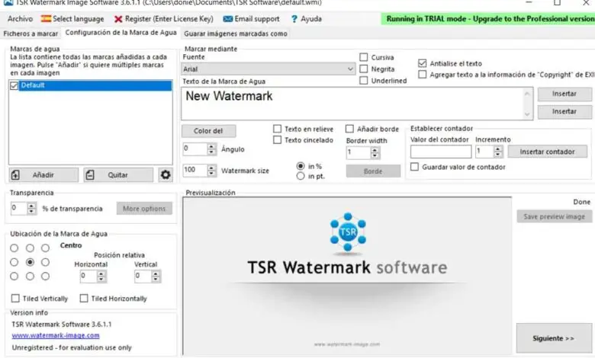Uncheck Antialise el texto
595x358 pixels.
point(422,63)
